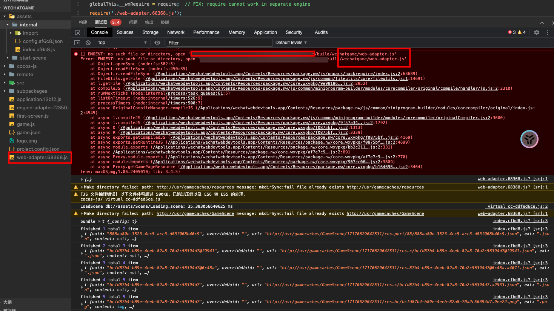Switch to the 构建 tab
554x311 pixels.
coord(83,23)
